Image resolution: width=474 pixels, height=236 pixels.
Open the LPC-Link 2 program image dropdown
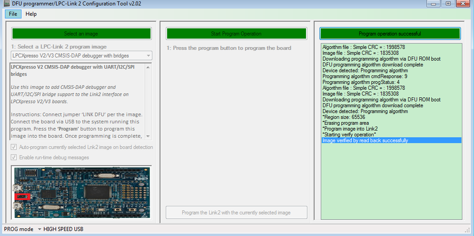click(81, 56)
